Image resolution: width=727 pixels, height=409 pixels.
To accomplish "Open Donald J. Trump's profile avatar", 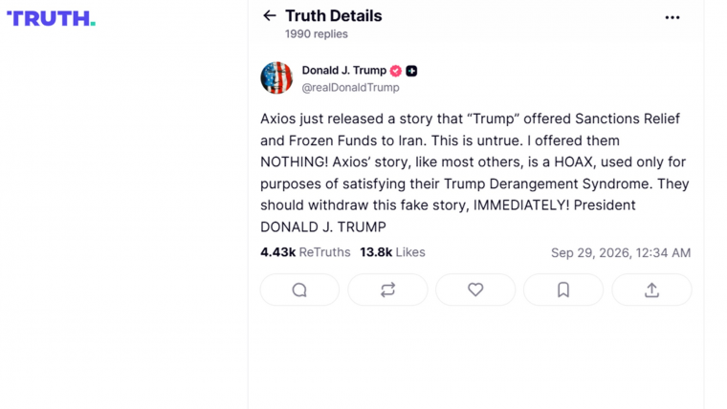I will (276, 77).
